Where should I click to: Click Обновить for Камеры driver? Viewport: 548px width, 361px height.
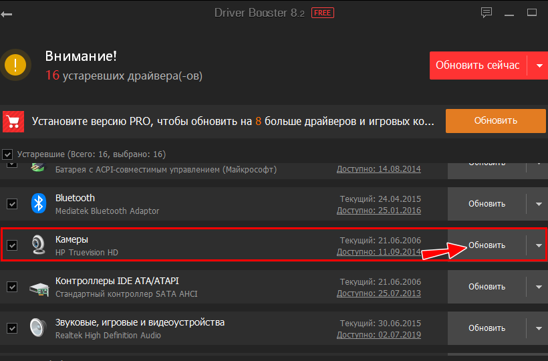(487, 245)
